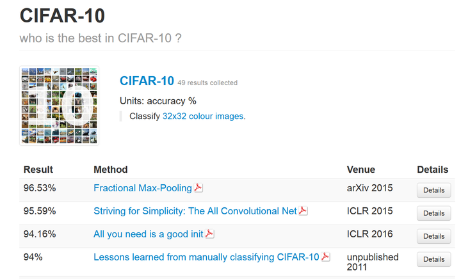The image size is (461, 279).
Task: Click the blue CIFAR-10 dataset title link
Action: coord(147,81)
